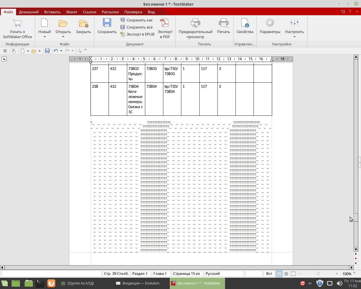Screen dimensions: 361x289
Task: Click the Сохранить (Save) ribbon icon
Action: [107, 23]
